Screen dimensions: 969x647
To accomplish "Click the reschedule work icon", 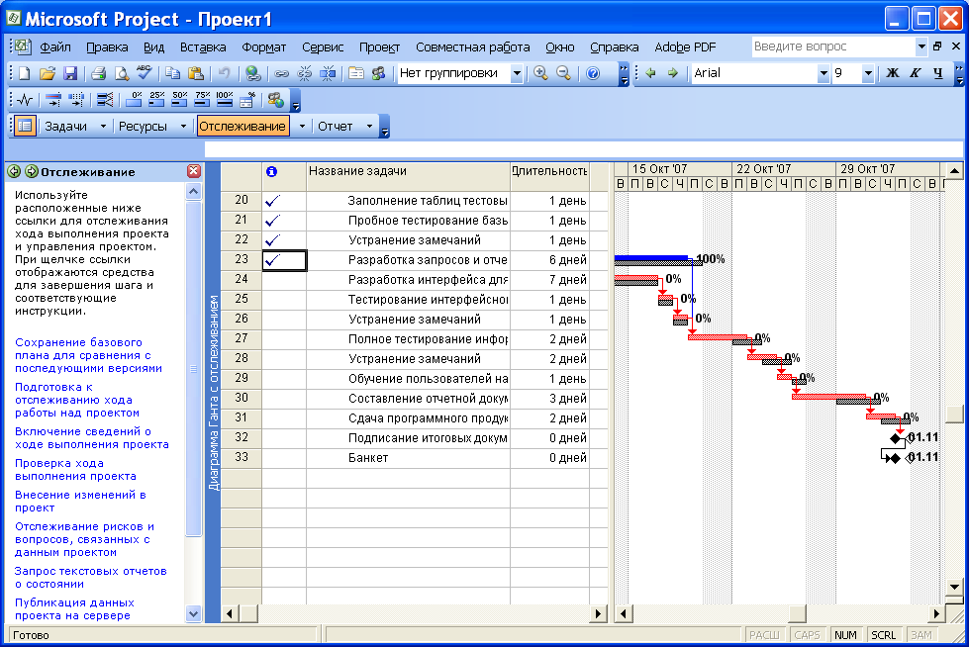I will coord(76,100).
